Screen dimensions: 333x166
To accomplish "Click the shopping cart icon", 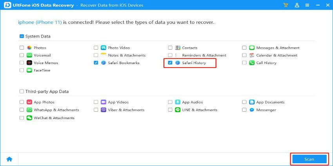I will [x=286, y=5].
